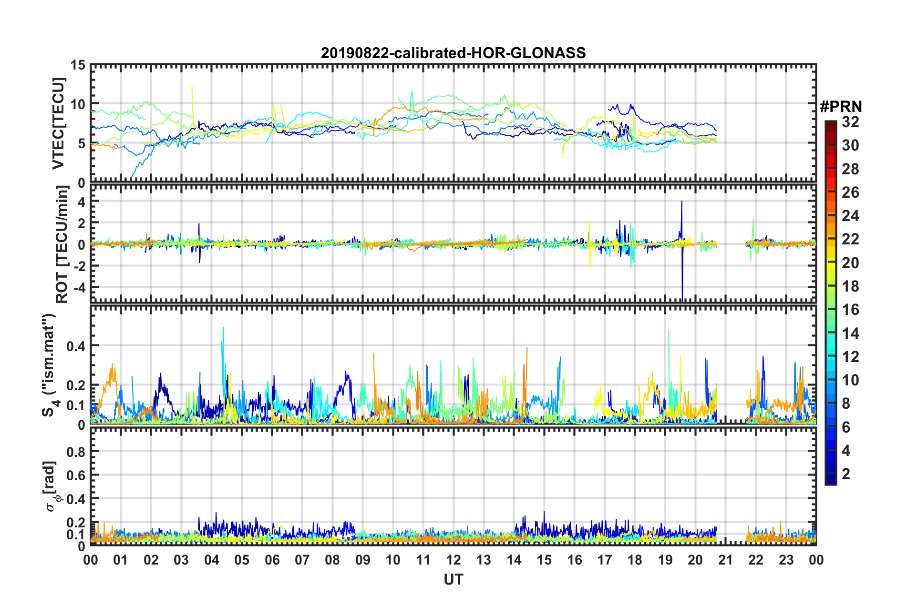Viewport: 907px width, 606px height.
Task: Select the 26 colorbar tick label
Action: [x=850, y=192]
